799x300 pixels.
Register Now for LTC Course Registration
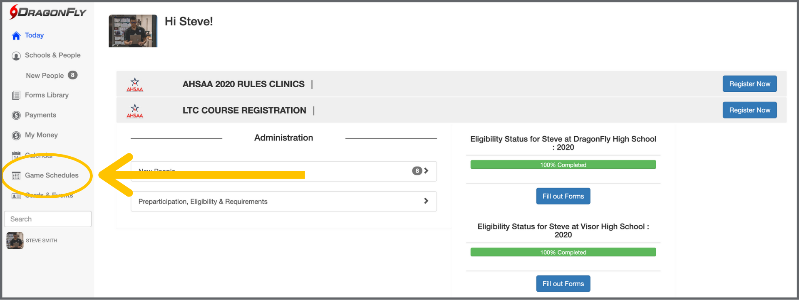749,110
